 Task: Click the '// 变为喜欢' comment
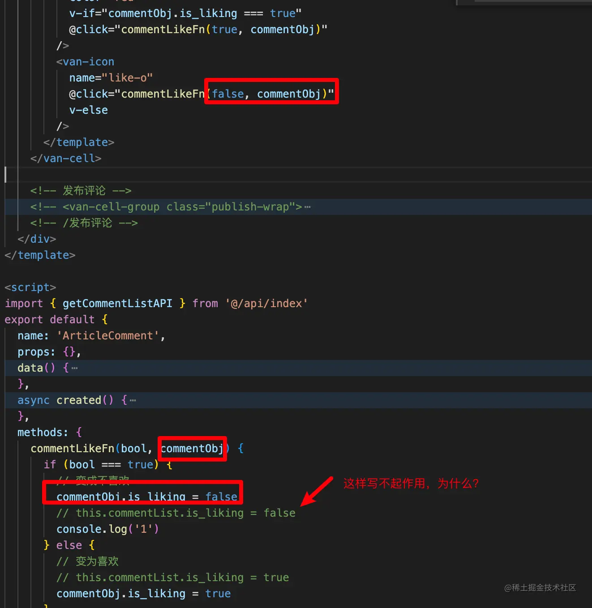point(87,561)
